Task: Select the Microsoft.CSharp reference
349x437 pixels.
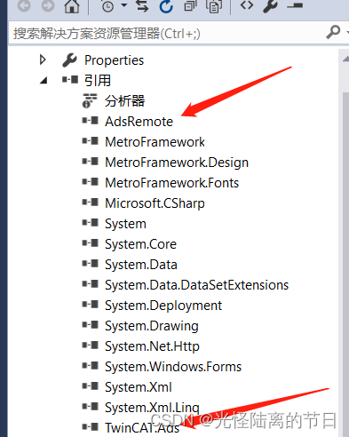Action: (155, 203)
